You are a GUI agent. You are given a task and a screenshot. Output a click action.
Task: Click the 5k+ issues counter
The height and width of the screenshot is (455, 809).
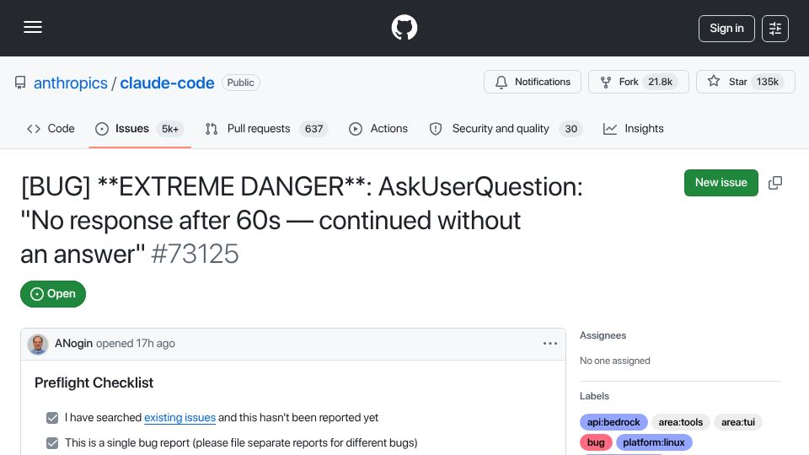click(x=170, y=129)
